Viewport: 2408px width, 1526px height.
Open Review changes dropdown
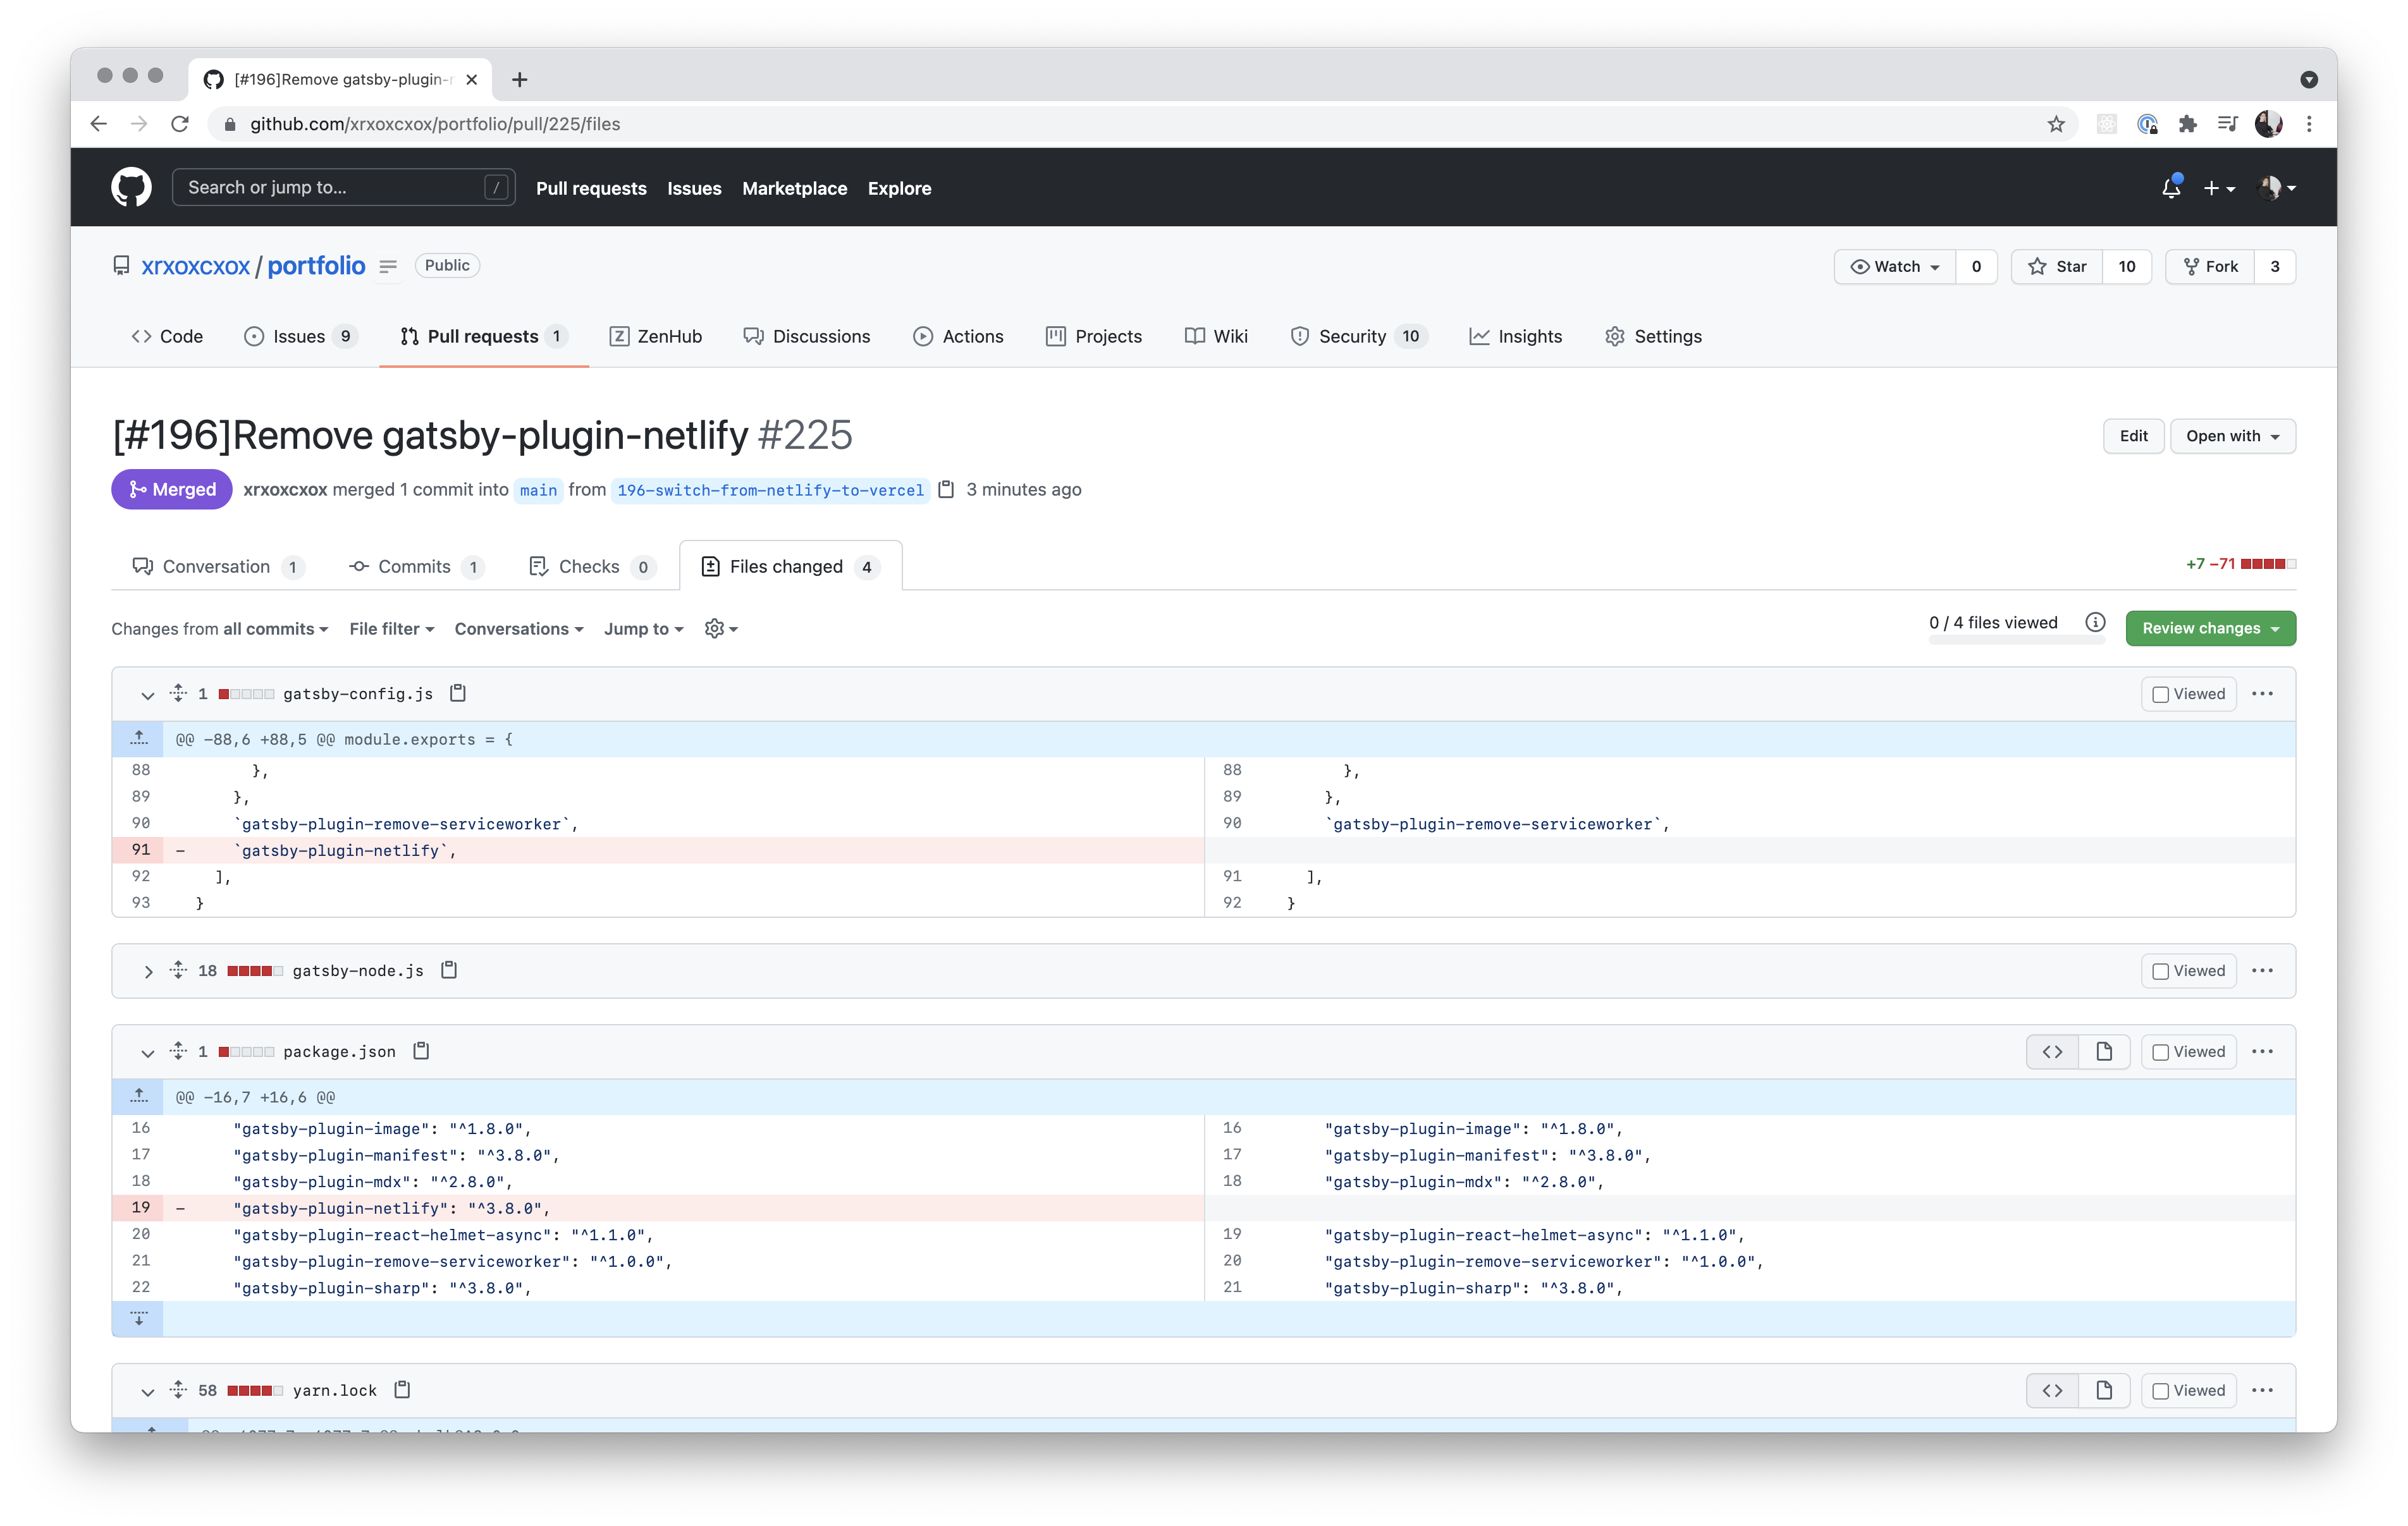(2210, 628)
